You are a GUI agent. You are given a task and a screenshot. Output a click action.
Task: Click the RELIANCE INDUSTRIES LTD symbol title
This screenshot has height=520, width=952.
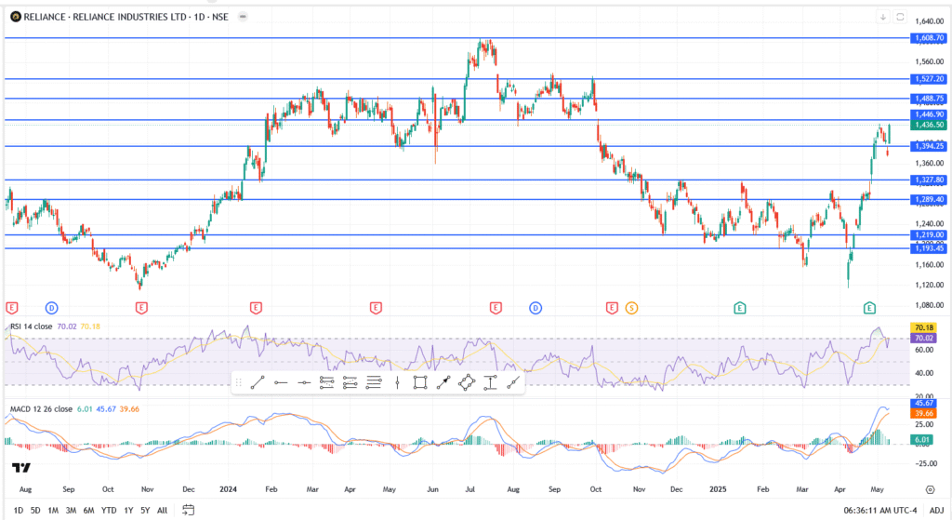pyautogui.click(x=114, y=18)
